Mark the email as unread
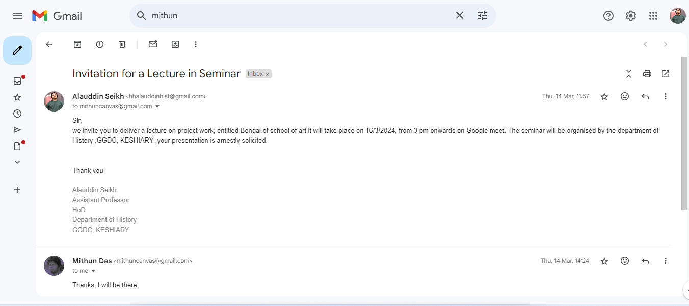Screen dimensions: 689x306 pos(153,44)
